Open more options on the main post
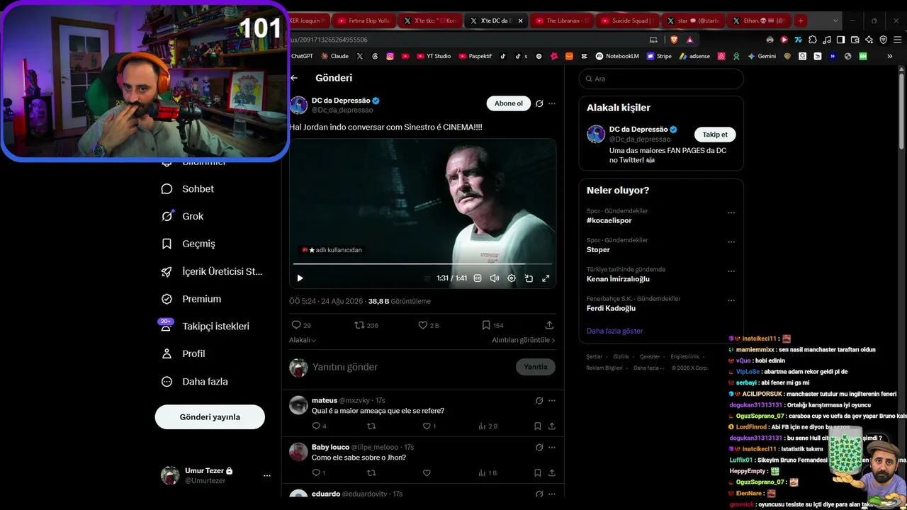The height and width of the screenshot is (510, 907). coord(552,103)
